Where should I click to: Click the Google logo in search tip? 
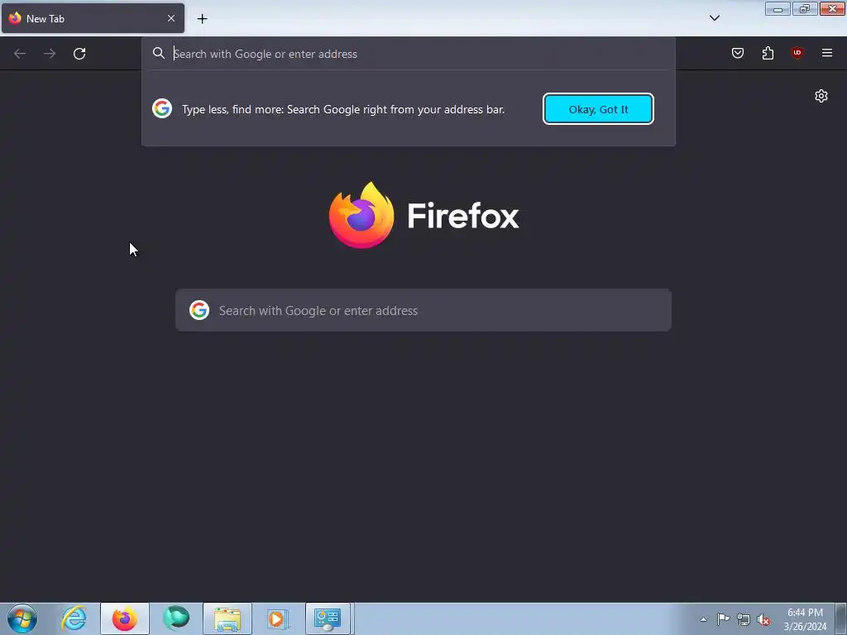click(162, 108)
